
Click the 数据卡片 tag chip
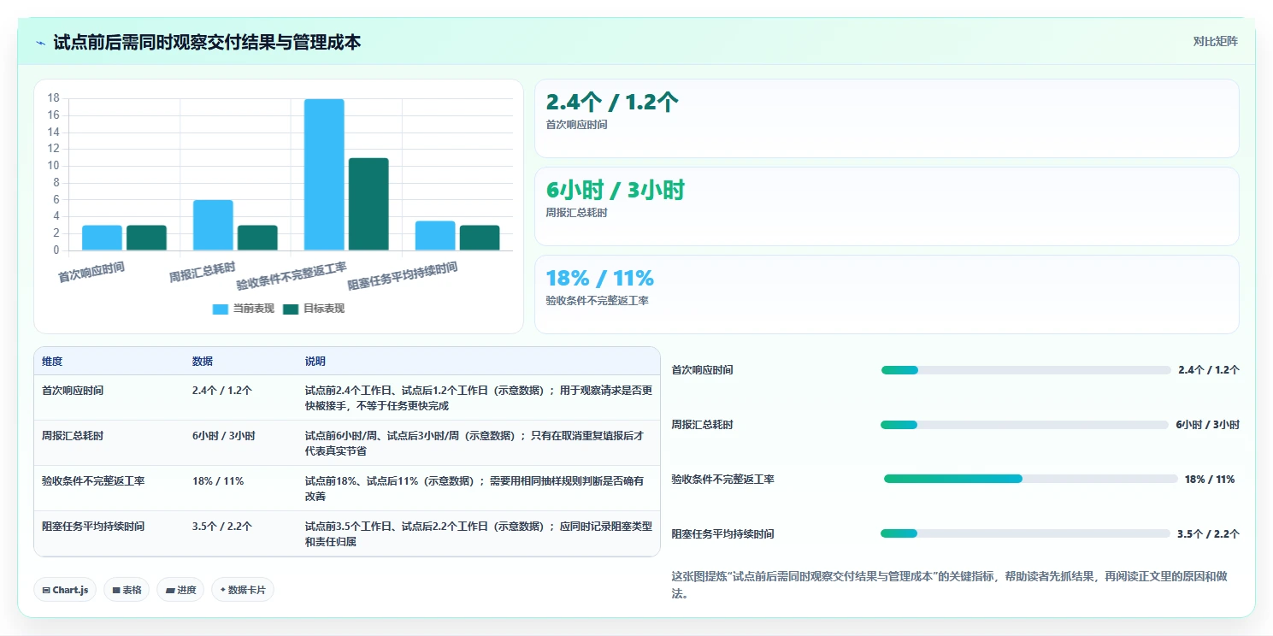(243, 590)
